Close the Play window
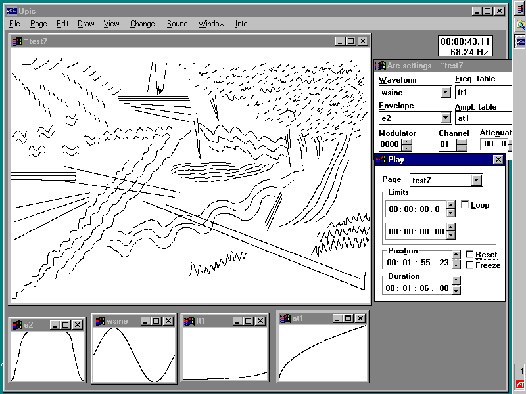Viewport: 526px width, 394px height. pyautogui.click(x=498, y=160)
